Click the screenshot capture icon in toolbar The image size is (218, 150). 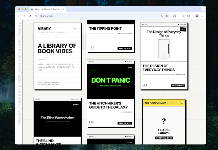click(188, 16)
